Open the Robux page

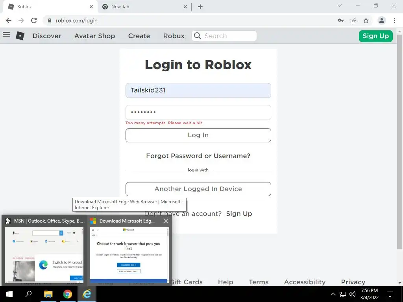(174, 36)
